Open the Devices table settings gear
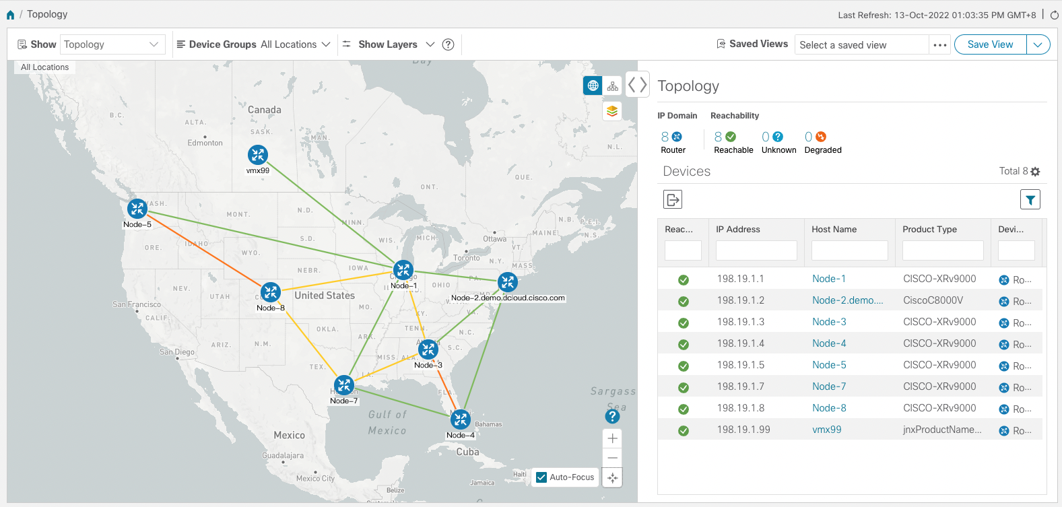The image size is (1062, 507). pyautogui.click(x=1035, y=172)
